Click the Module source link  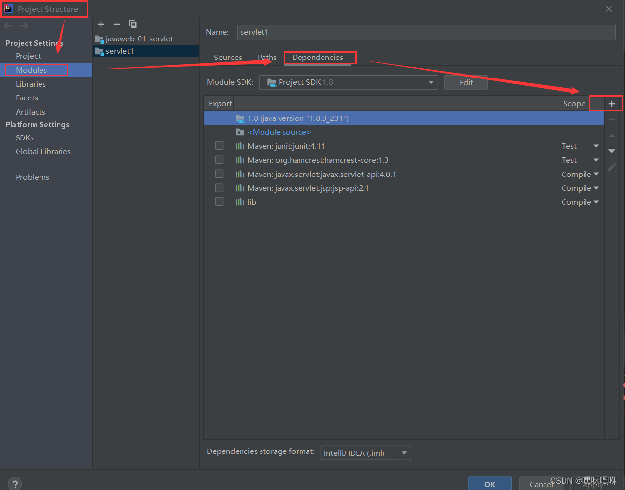[279, 132]
